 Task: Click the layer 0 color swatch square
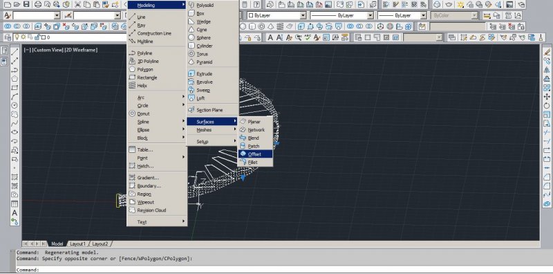44,37
